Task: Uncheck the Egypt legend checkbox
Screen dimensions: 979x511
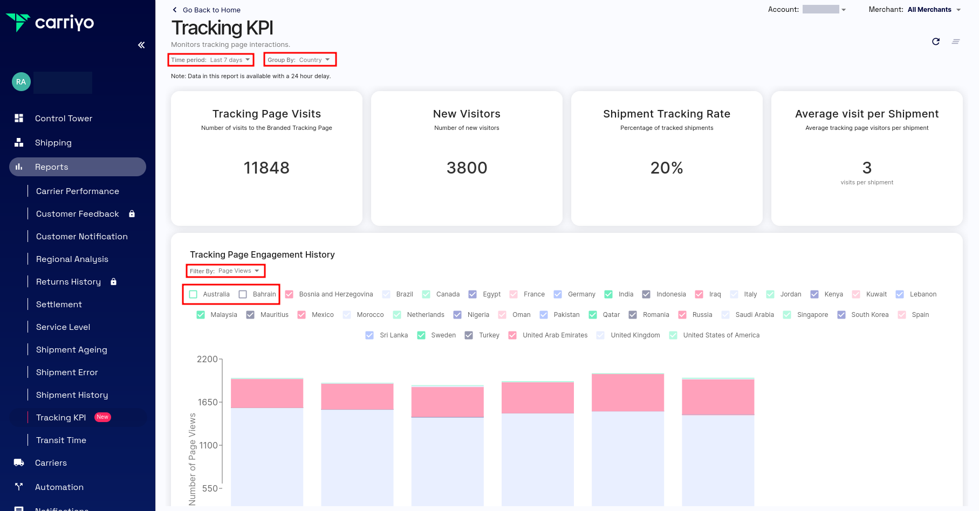Action: pos(473,294)
